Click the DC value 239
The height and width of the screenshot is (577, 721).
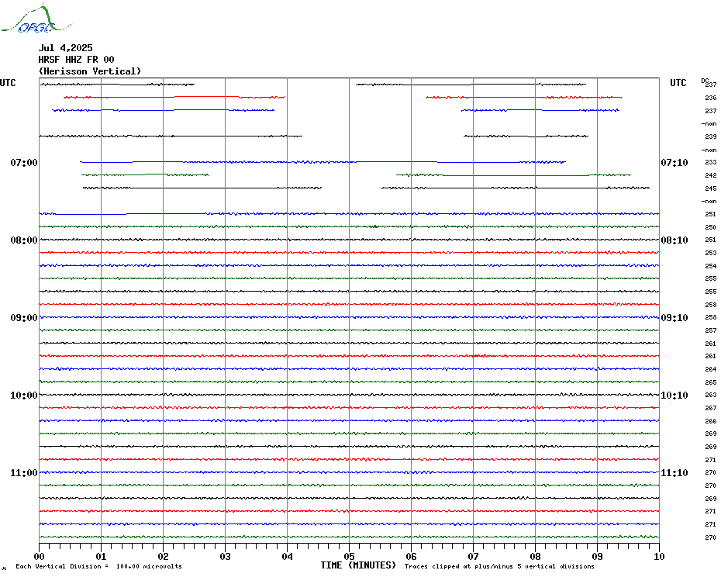(711, 136)
